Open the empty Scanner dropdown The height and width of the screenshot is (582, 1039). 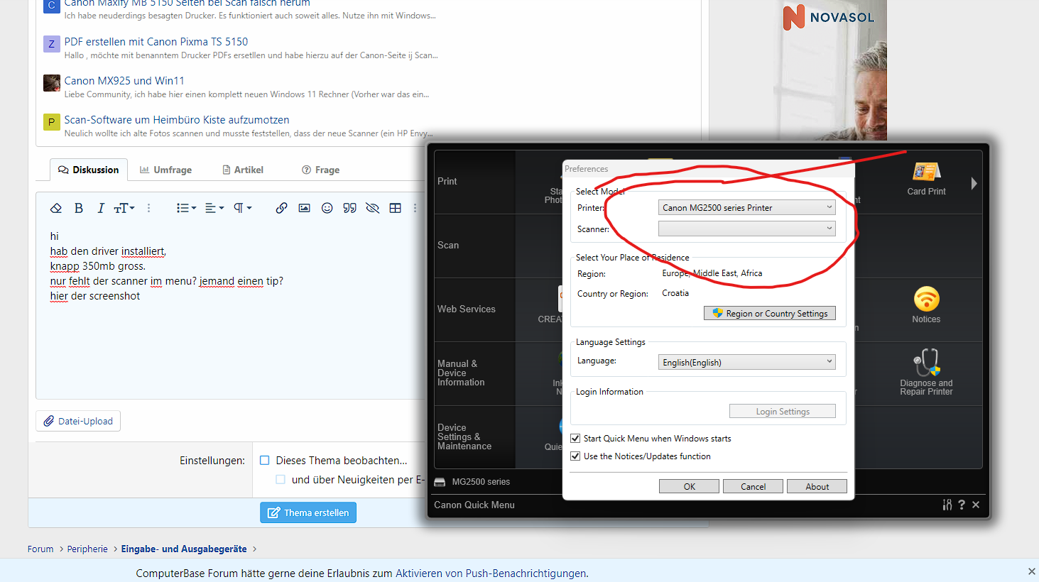[746, 229]
